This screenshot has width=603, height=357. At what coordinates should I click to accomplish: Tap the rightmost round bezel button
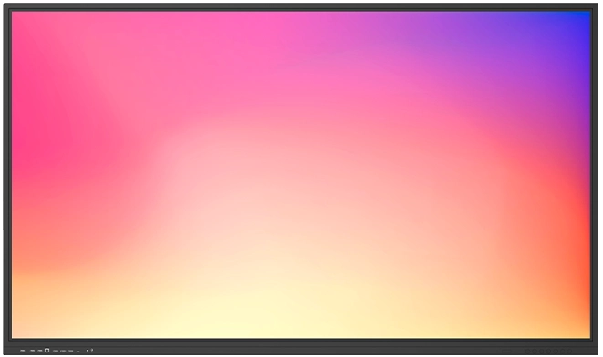pyautogui.click(x=569, y=352)
